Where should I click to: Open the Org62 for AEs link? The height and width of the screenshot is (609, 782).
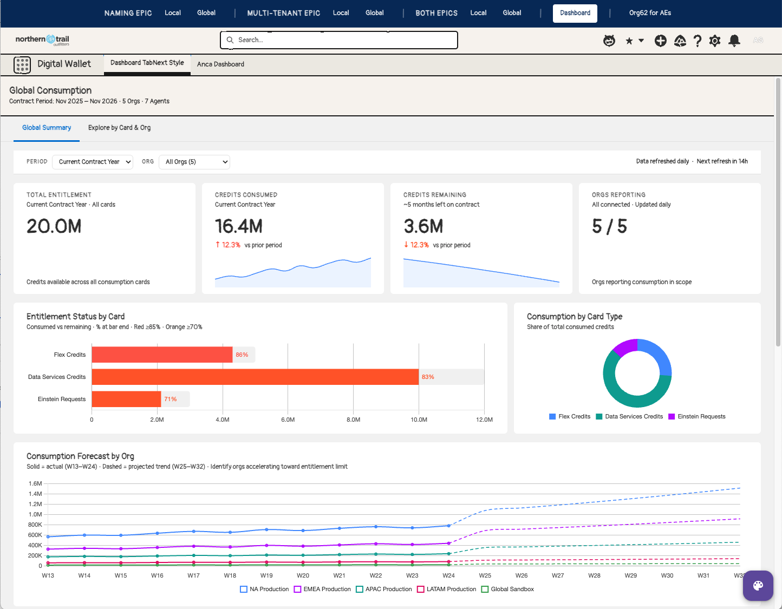click(x=650, y=13)
